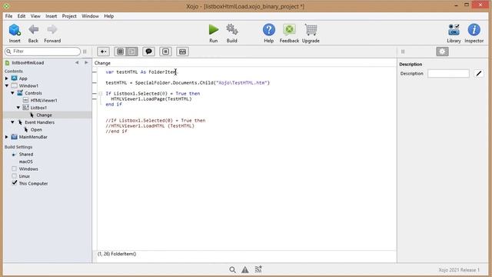The height and width of the screenshot is (277, 492).
Task: Click the pencil edit icon beside Description
Action: [x=479, y=74]
